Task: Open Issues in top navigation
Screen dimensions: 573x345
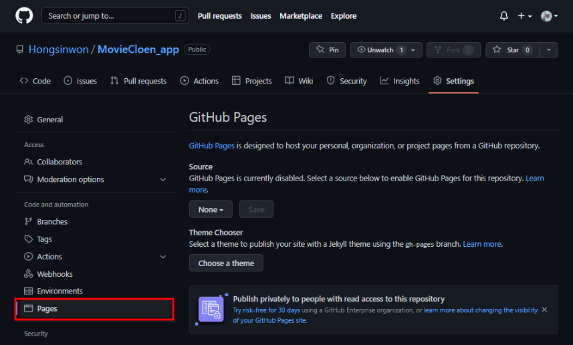Action: coord(261,16)
